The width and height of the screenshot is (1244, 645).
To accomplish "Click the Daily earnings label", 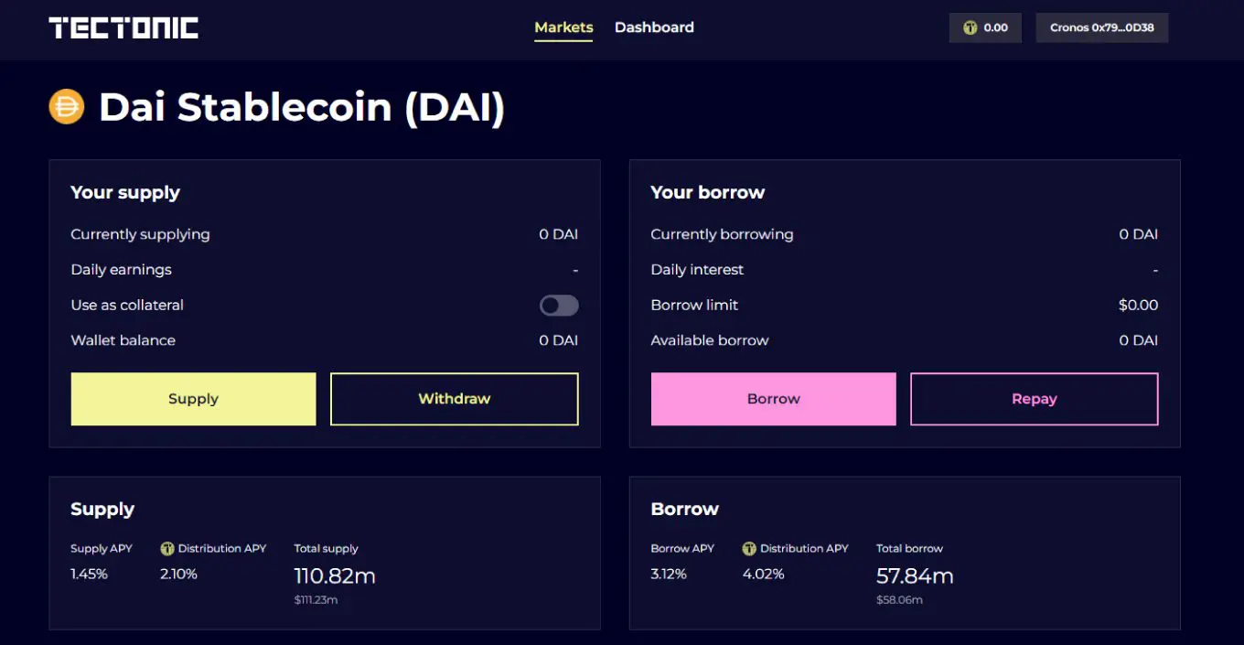I will click(121, 270).
